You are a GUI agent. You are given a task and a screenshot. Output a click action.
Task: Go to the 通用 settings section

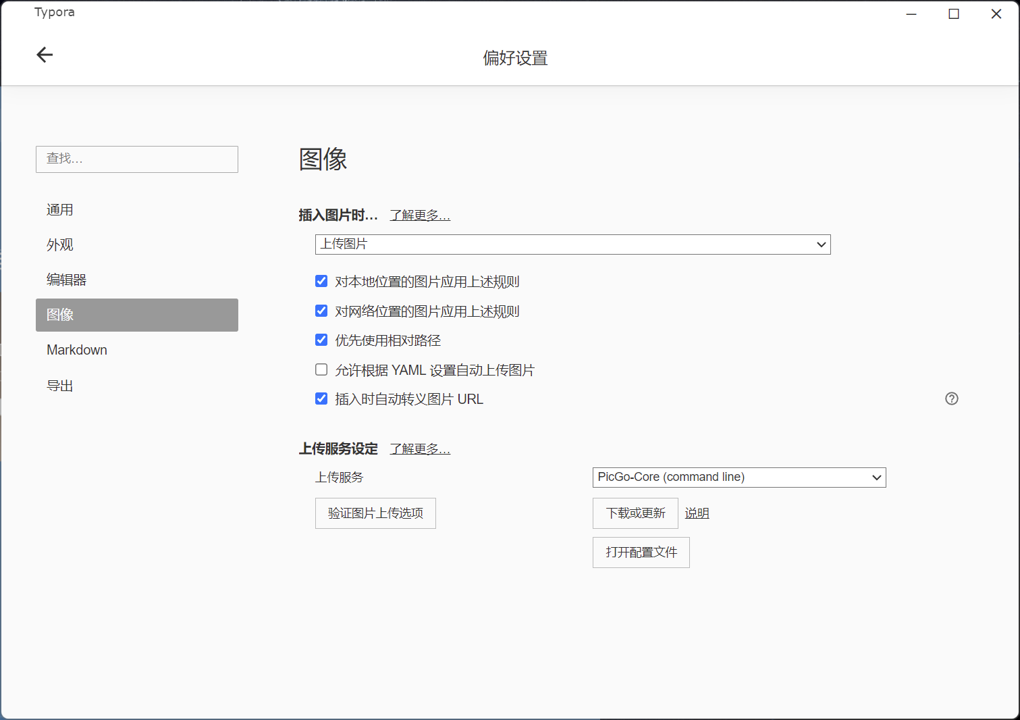60,209
